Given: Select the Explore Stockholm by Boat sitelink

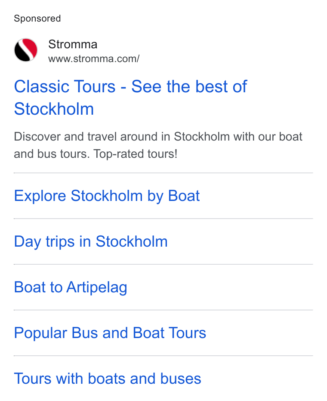Looking at the screenshot, I should point(107,196).
